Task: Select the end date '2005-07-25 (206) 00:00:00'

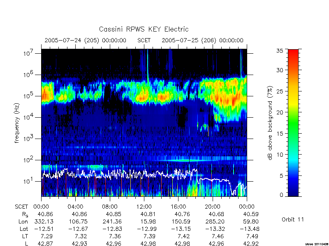Action: tap(202, 40)
